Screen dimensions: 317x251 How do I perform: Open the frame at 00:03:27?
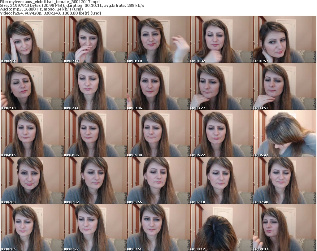point(222,86)
